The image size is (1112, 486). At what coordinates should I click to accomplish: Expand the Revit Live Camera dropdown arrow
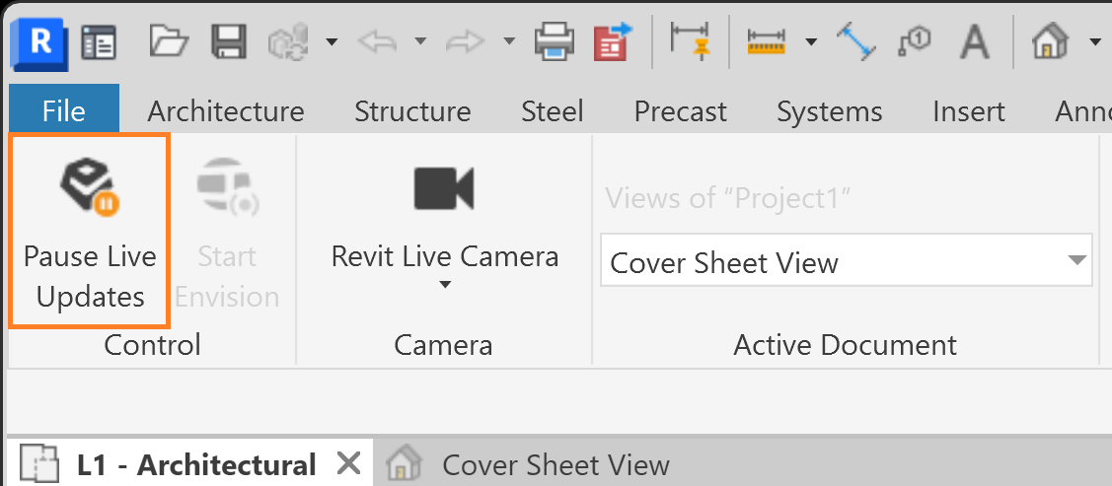click(x=445, y=285)
